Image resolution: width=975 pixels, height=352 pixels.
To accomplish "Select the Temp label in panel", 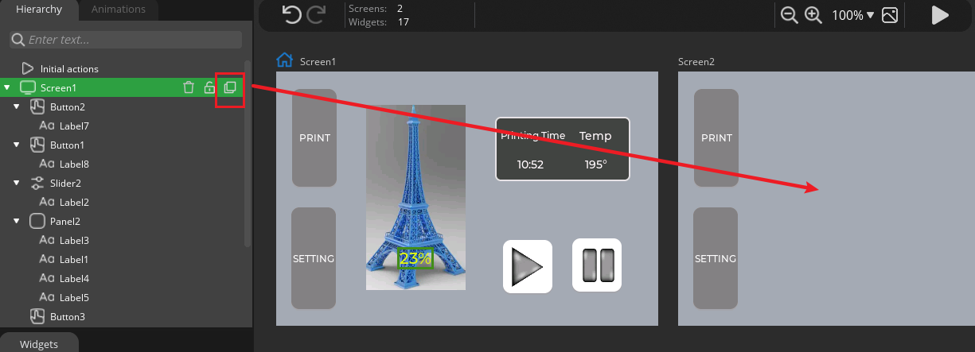I will click(595, 136).
